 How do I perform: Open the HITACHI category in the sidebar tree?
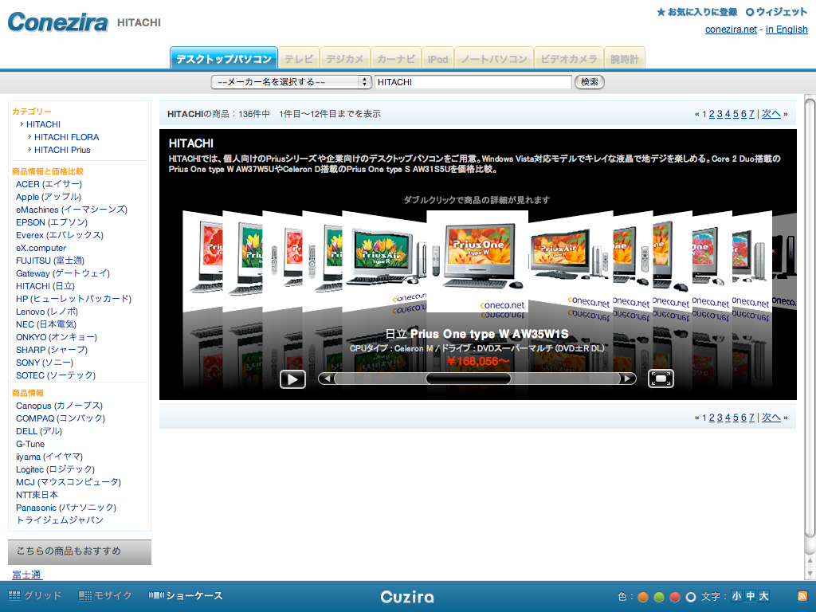[43, 124]
